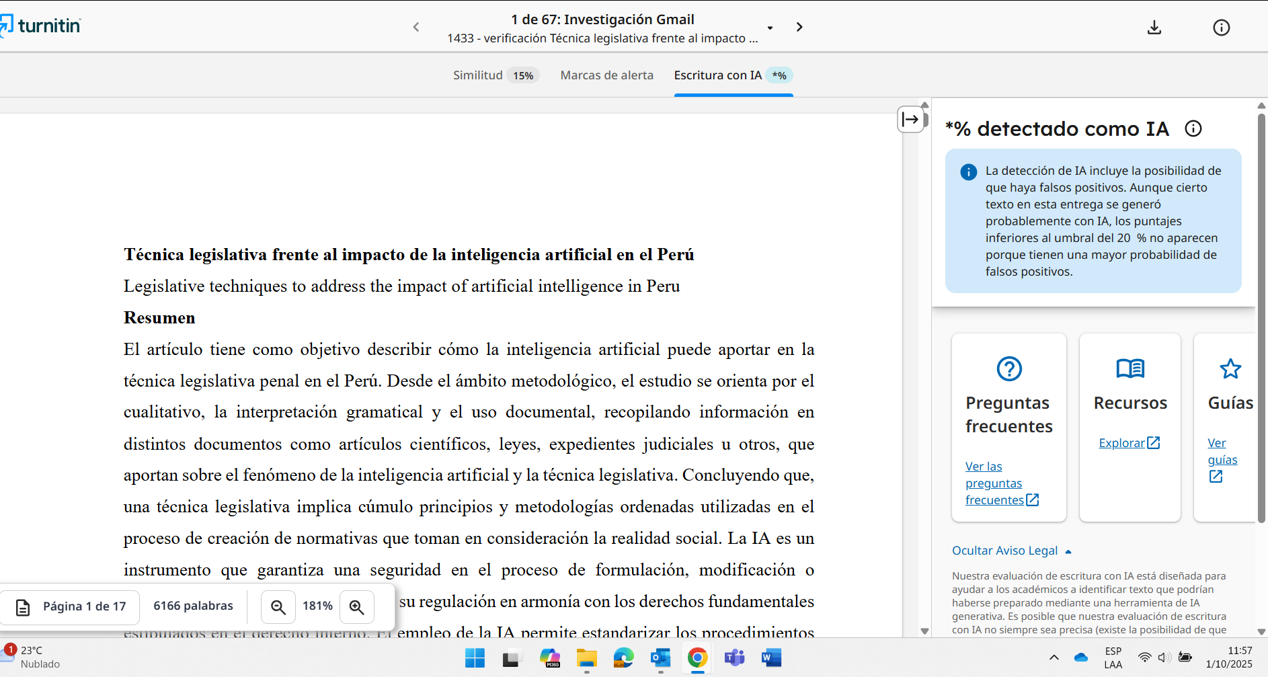Image resolution: width=1268 pixels, height=677 pixels.
Task: Click the Guías star icon
Action: coord(1230,368)
